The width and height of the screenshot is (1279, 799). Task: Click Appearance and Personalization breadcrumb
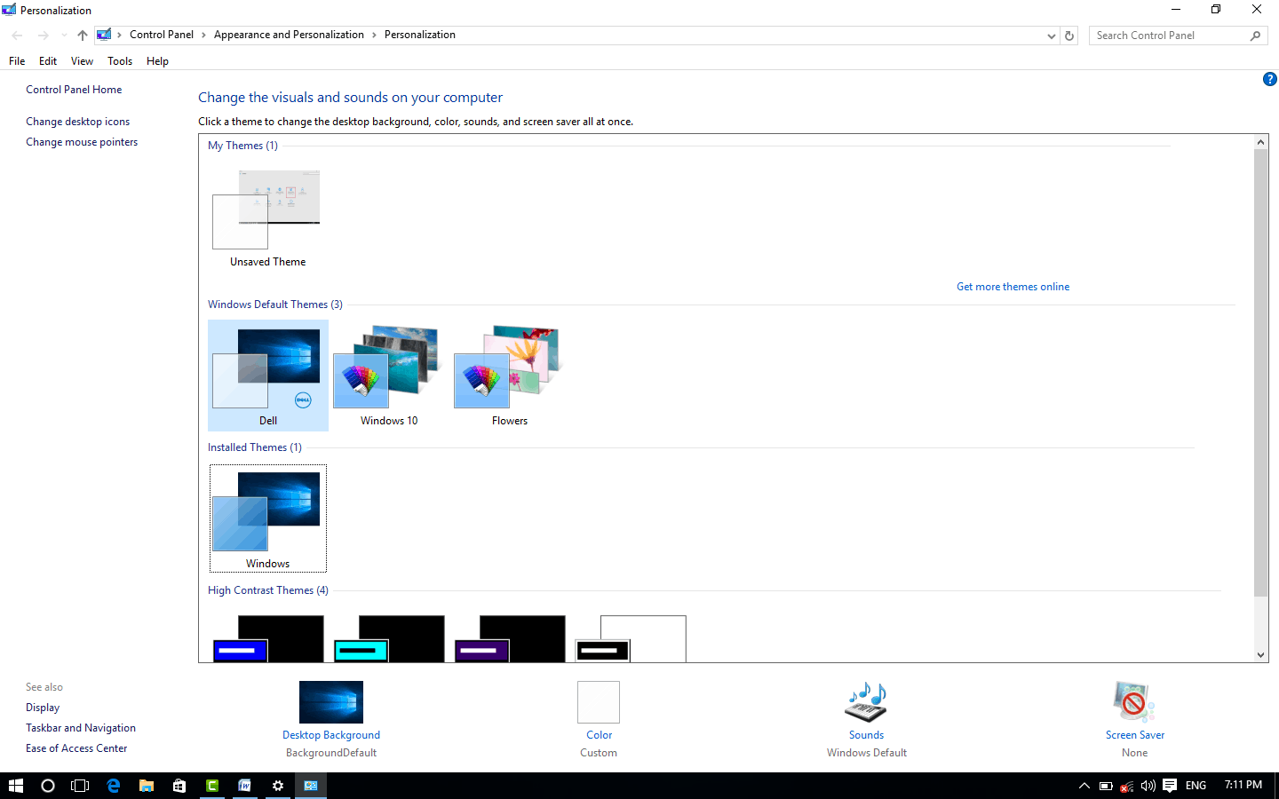(289, 35)
